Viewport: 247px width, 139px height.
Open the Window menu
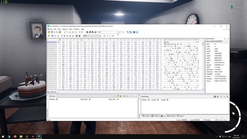pyautogui.click(x=77, y=29)
